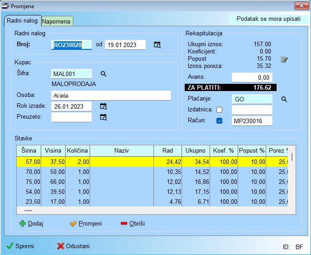Select the Radni nalog tab
The width and height of the screenshot is (311, 255).
23,21
